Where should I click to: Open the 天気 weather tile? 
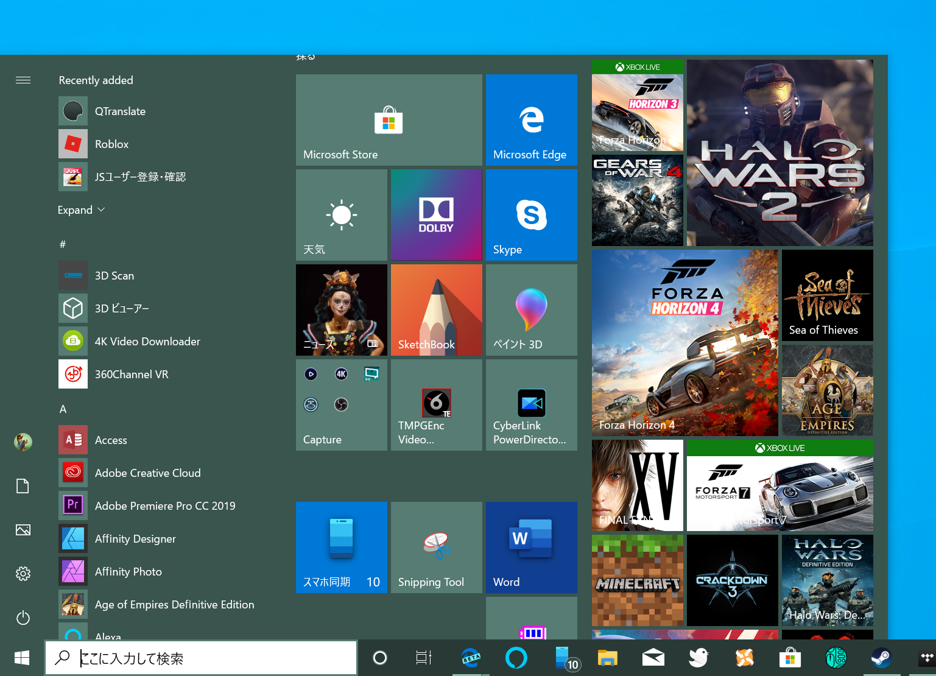pos(342,215)
